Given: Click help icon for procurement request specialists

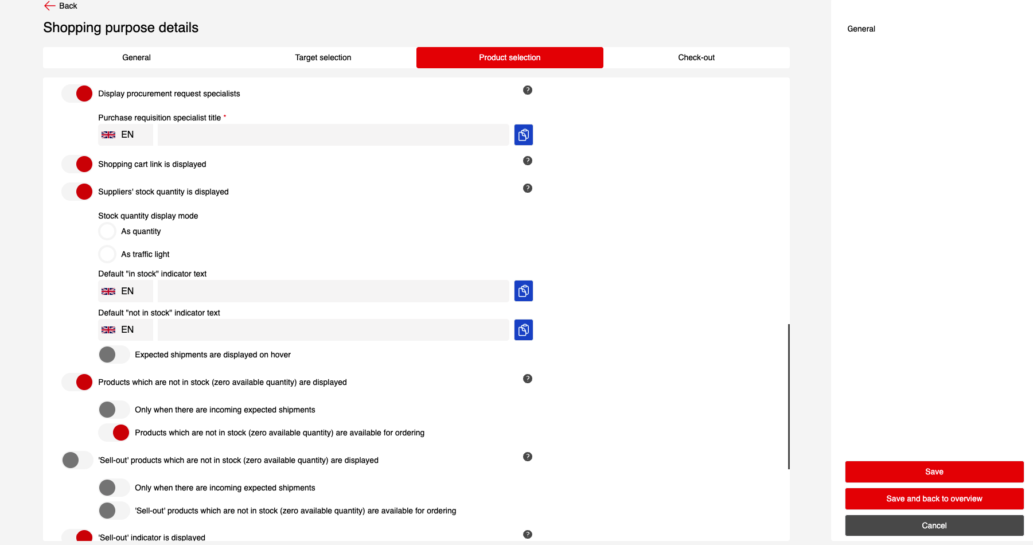Looking at the screenshot, I should (528, 90).
